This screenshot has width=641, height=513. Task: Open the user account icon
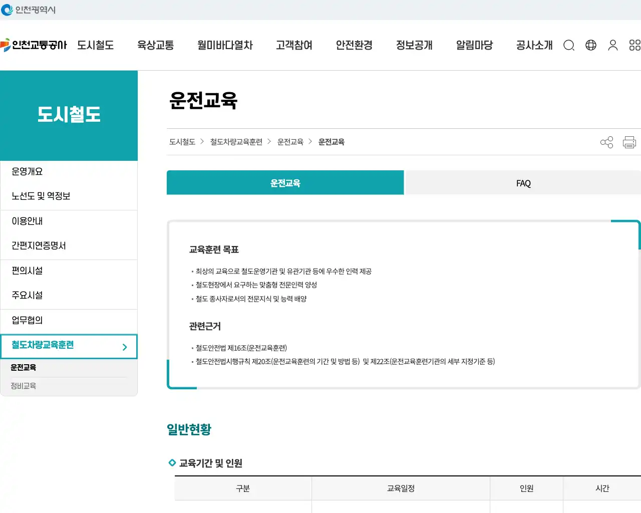tap(613, 45)
